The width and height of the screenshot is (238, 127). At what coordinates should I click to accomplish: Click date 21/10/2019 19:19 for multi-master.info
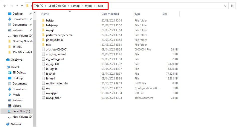[x=112, y=83]
